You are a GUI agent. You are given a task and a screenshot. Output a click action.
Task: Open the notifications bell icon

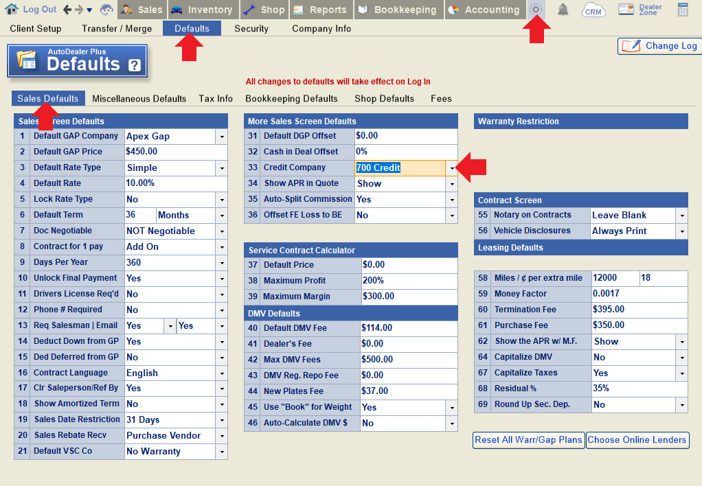[563, 10]
